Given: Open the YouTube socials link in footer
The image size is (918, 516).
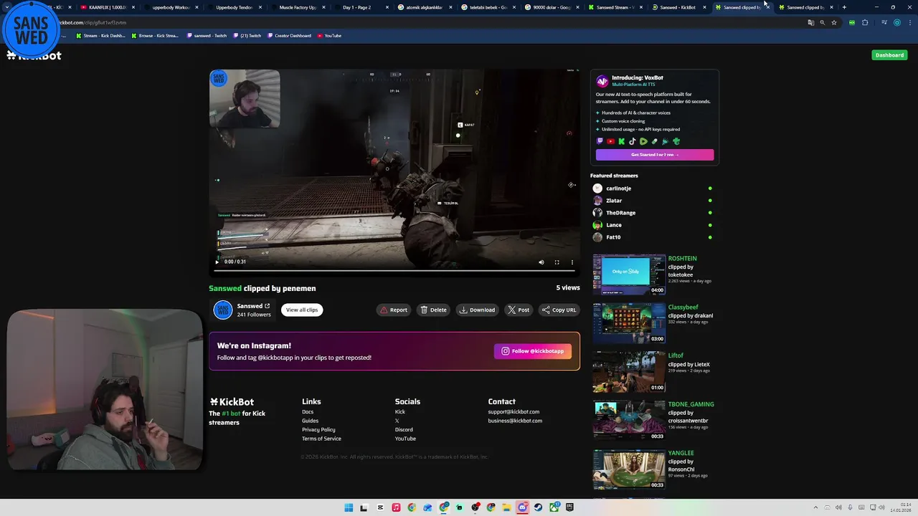Looking at the screenshot, I should point(405,439).
